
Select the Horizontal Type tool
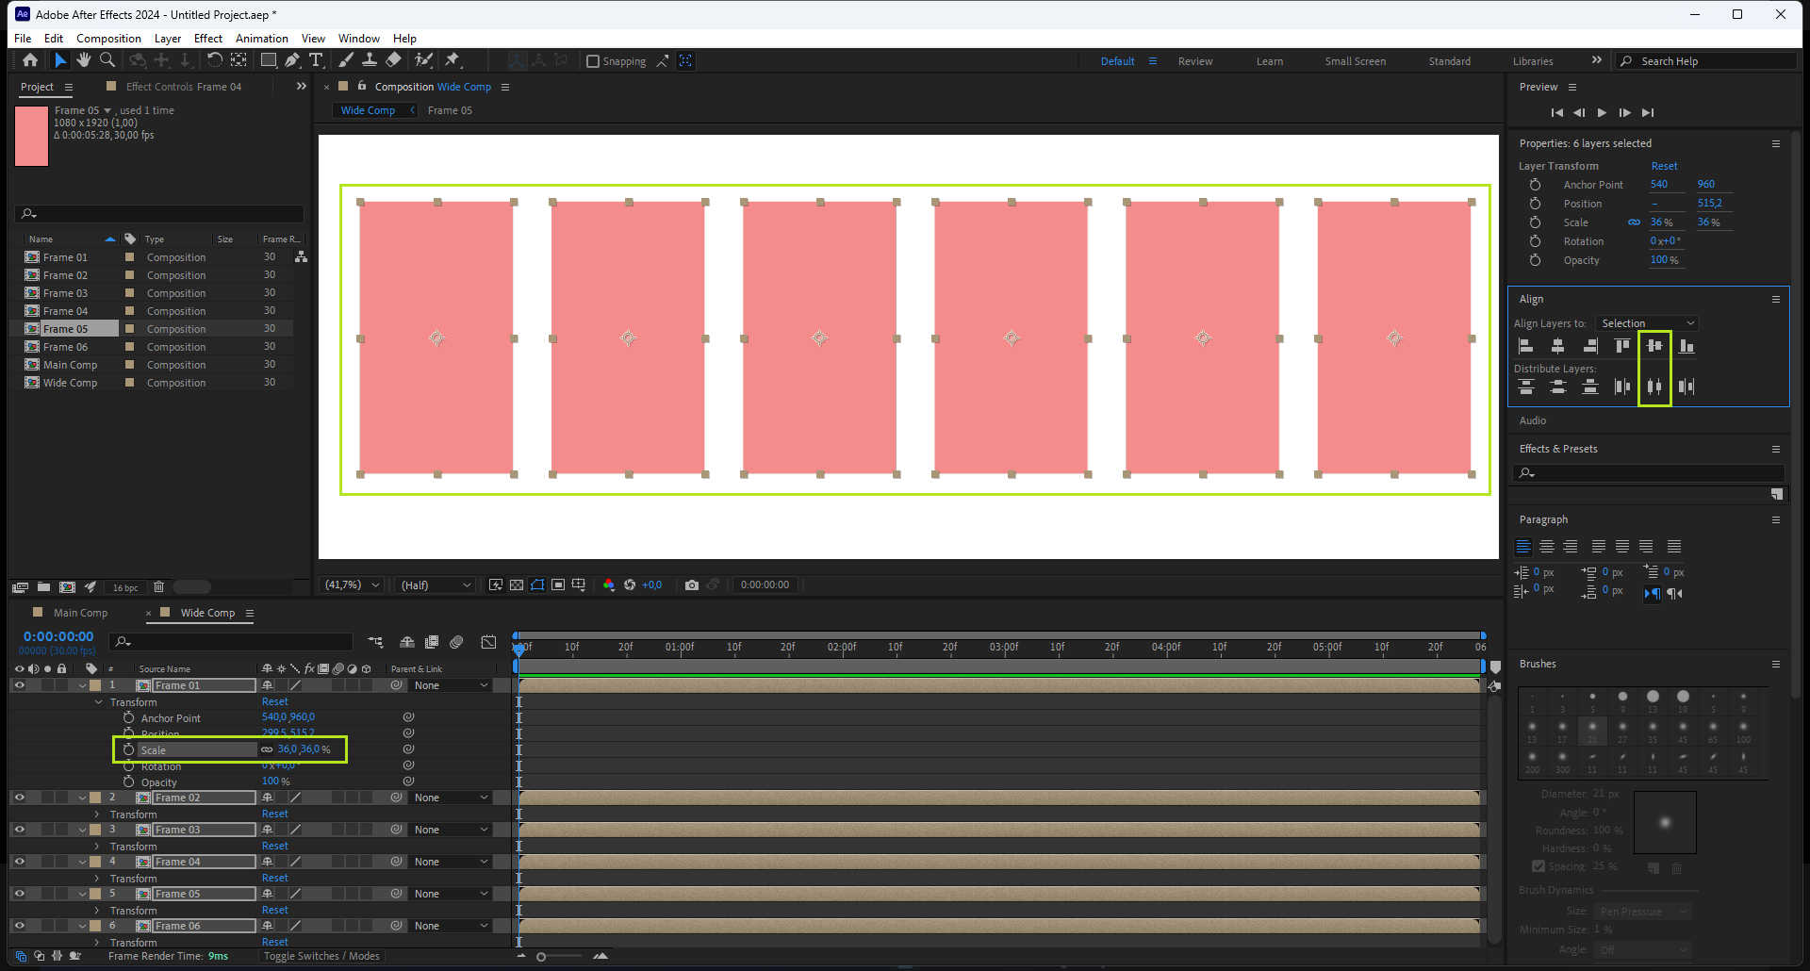click(x=316, y=60)
